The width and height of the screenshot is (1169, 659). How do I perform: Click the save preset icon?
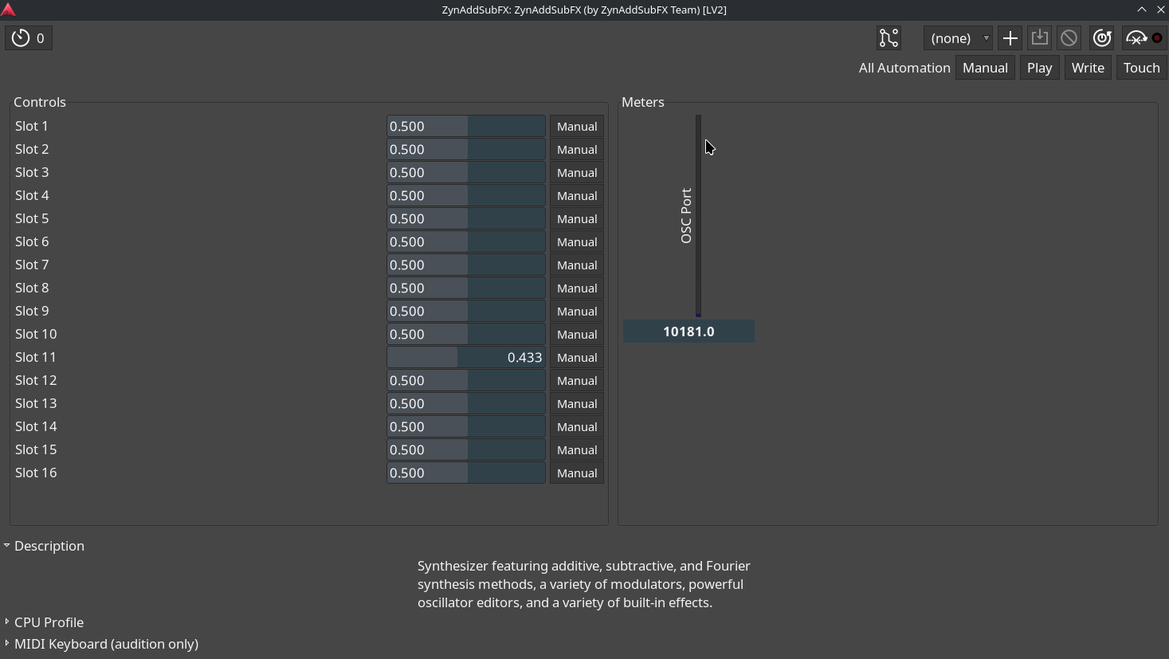tap(1039, 38)
